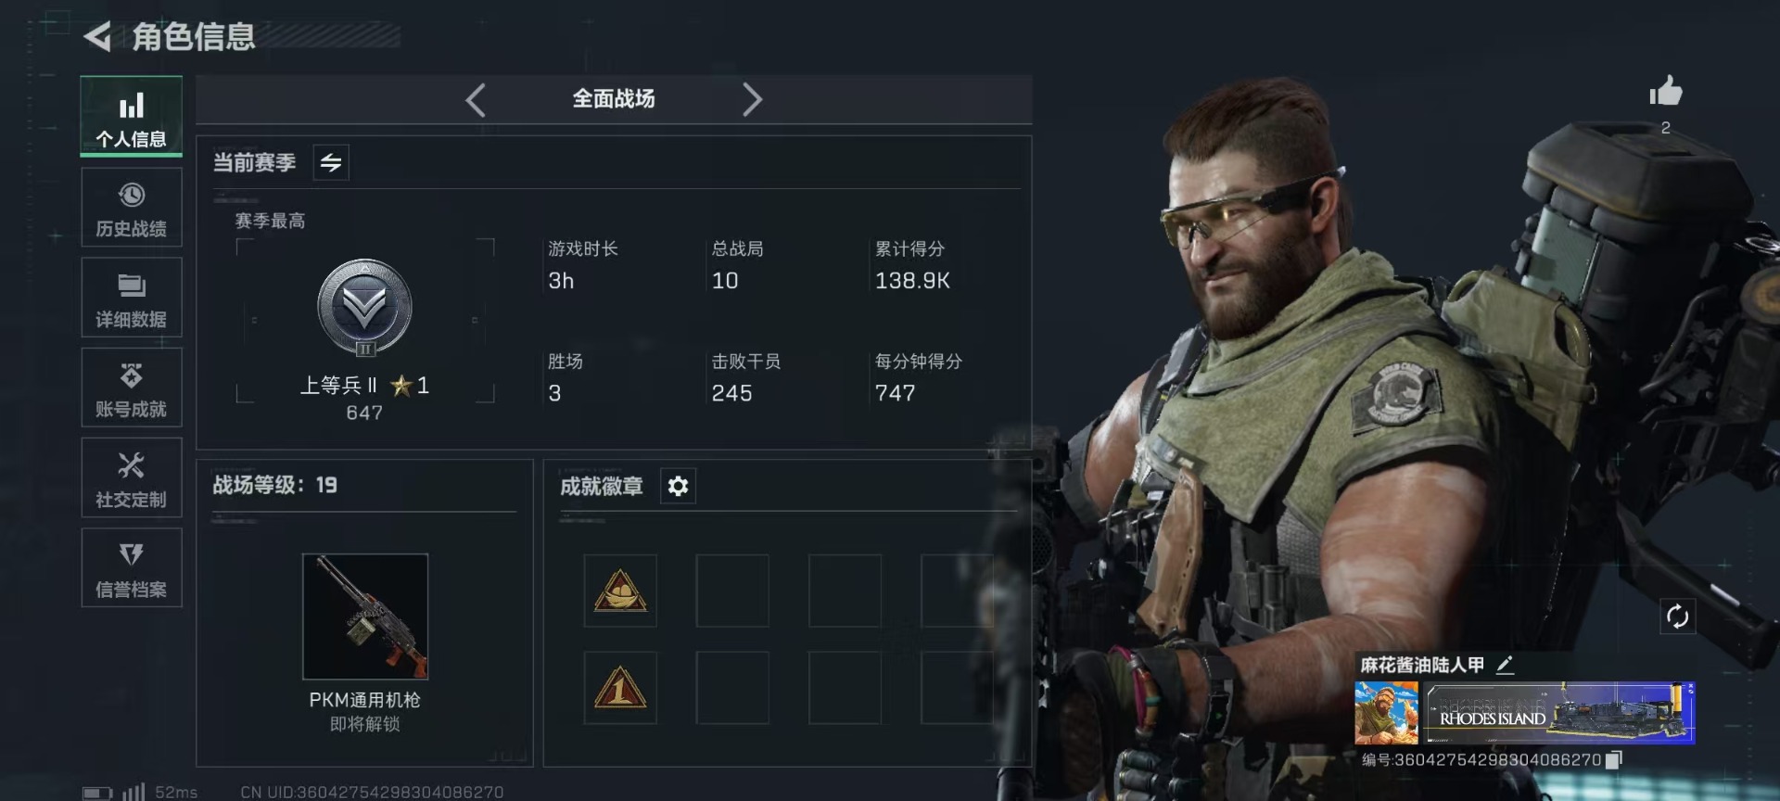Open the 个人信息 sidebar tab

point(132,116)
